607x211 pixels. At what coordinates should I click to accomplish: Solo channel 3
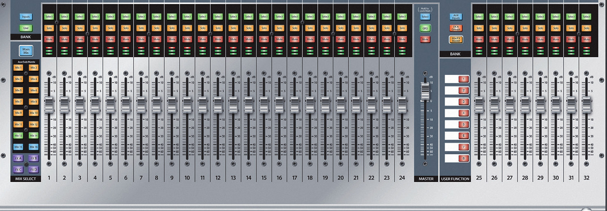click(x=80, y=28)
